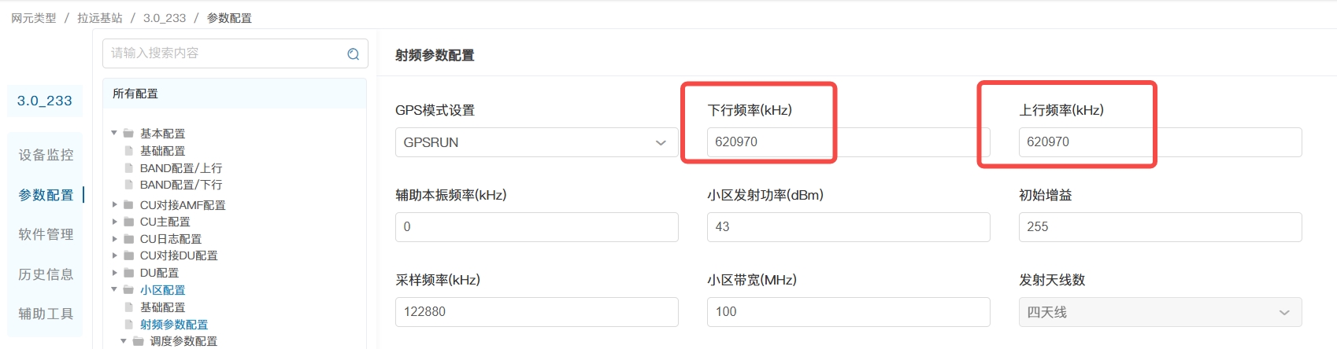Click the 基础配置 file icon under 基本配置
This screenshot has height=349, width=1337.
128,150
